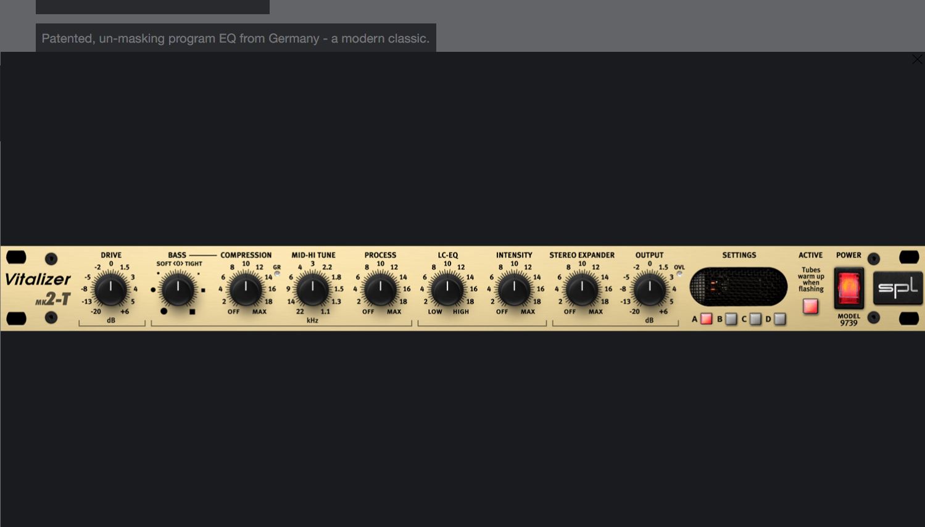Select settings preset D
Viewport: 925px width, 527px height.
[x=780, y=319]
